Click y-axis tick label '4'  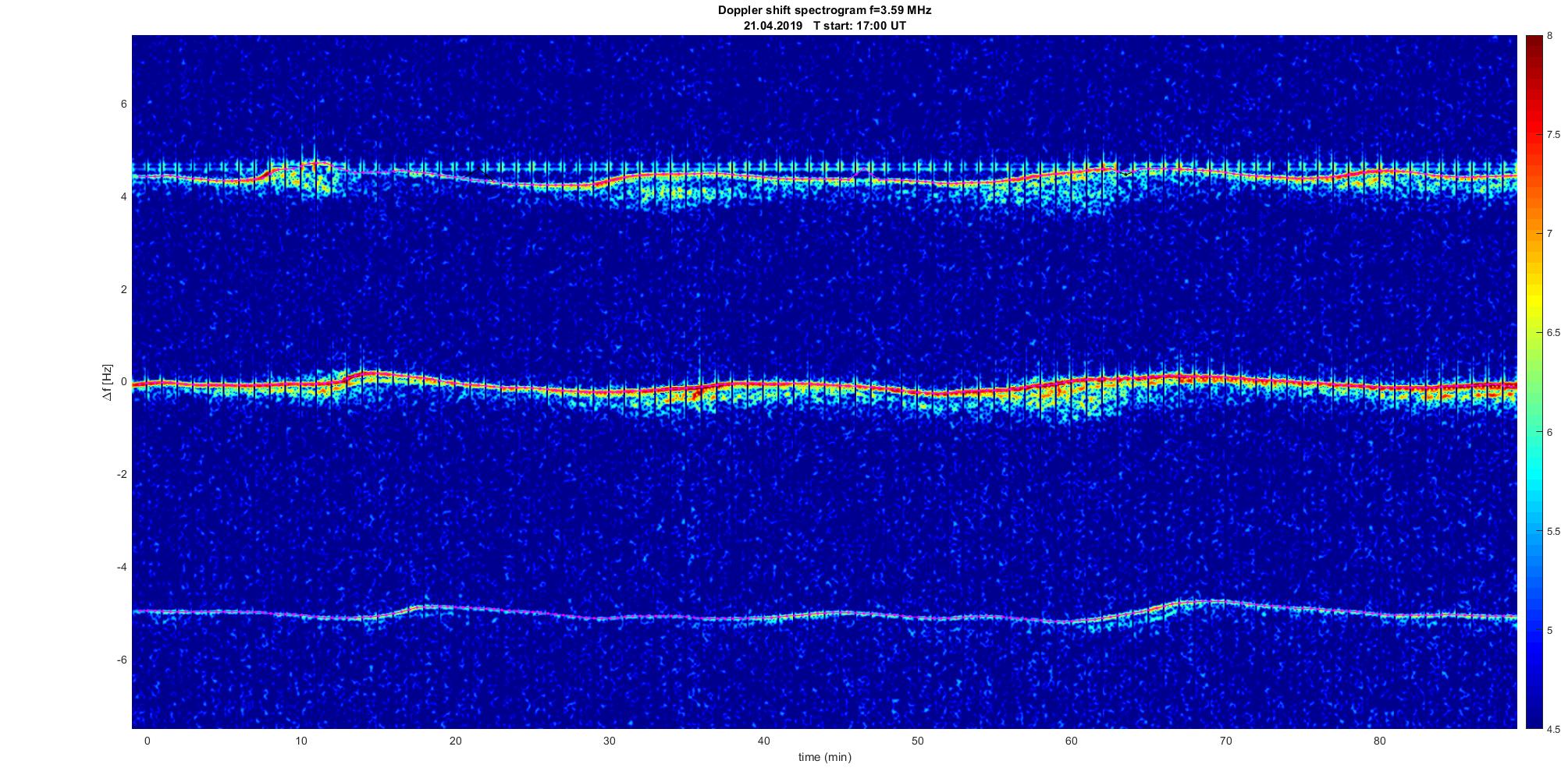[123, 197]
